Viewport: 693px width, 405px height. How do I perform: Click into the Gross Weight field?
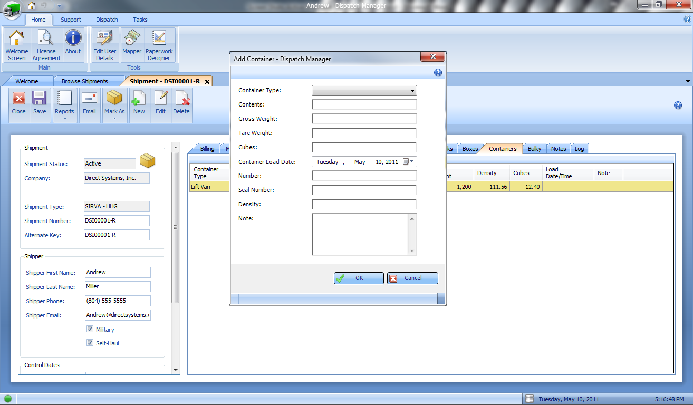click(364, 119)
